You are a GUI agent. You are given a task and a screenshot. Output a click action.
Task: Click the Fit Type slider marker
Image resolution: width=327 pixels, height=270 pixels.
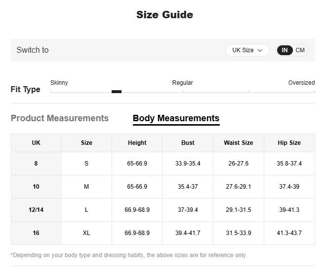(117, 91)
